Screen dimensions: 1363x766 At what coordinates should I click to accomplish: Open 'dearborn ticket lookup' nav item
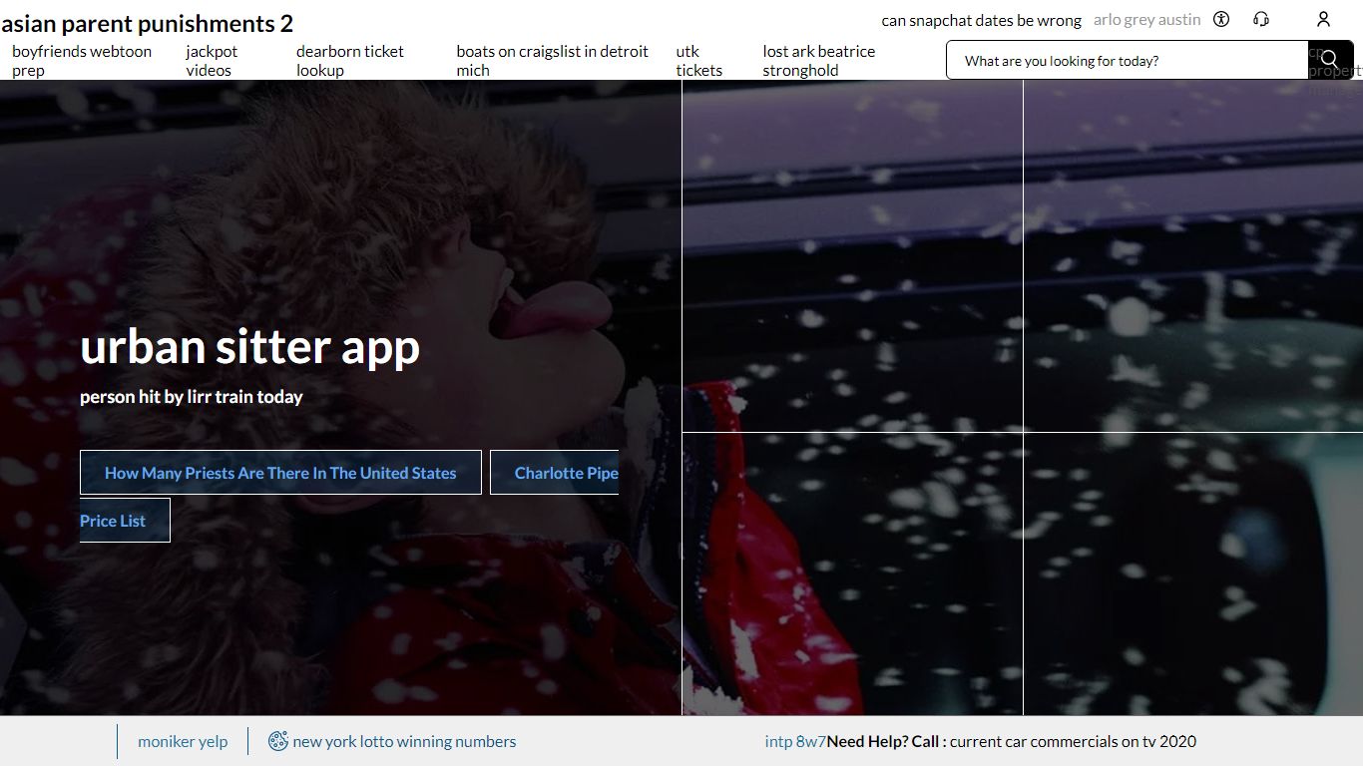350,61
